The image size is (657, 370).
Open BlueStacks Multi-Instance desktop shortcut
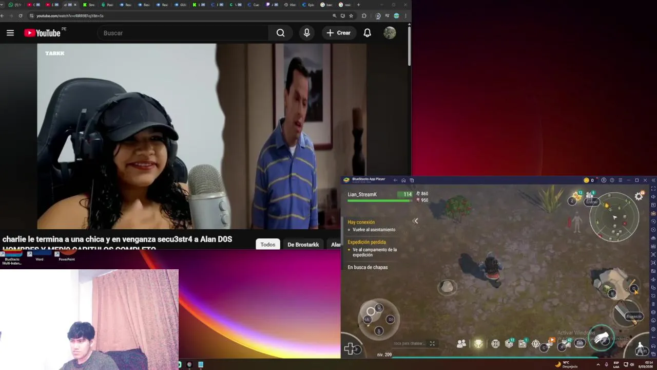pyautogui.click(x=12, y=257)
